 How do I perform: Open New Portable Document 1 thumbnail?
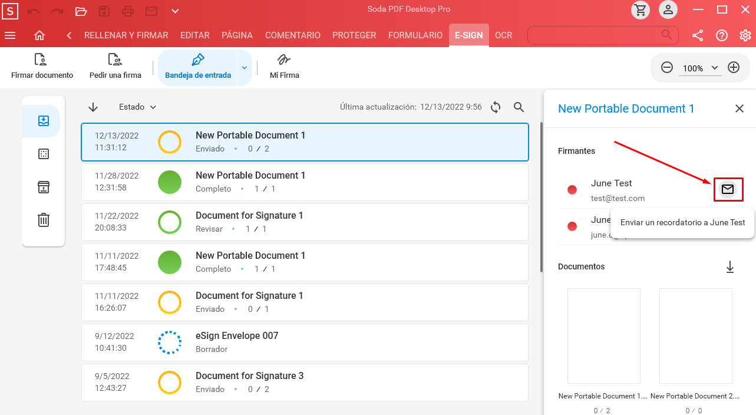pyautogui.click(x=603, y=336)
